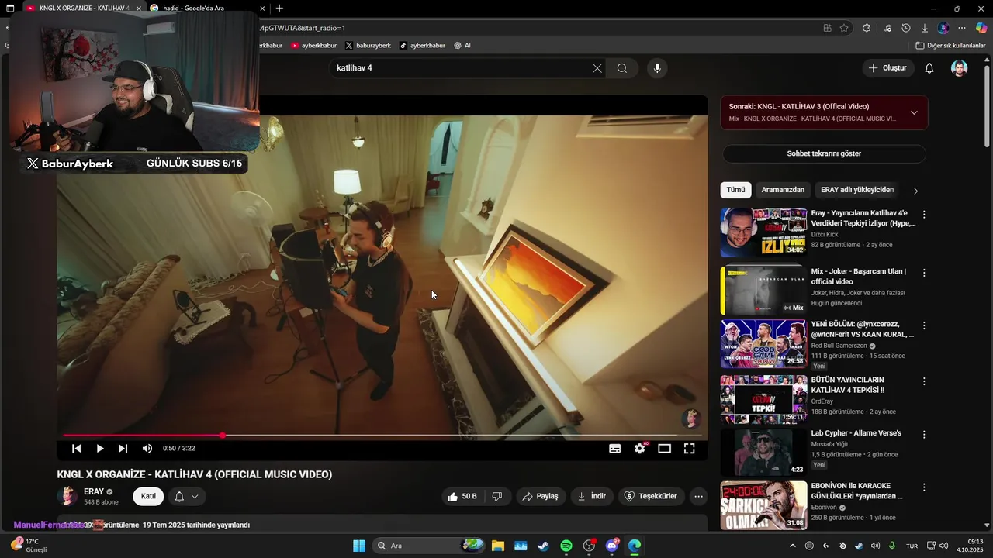Open a new browser tab with plus
Image resolution: width=993 pixels, height=558 pixels.
coord(279,8)
